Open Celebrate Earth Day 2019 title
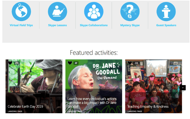190x119 pixels. (x=25, y=106)
